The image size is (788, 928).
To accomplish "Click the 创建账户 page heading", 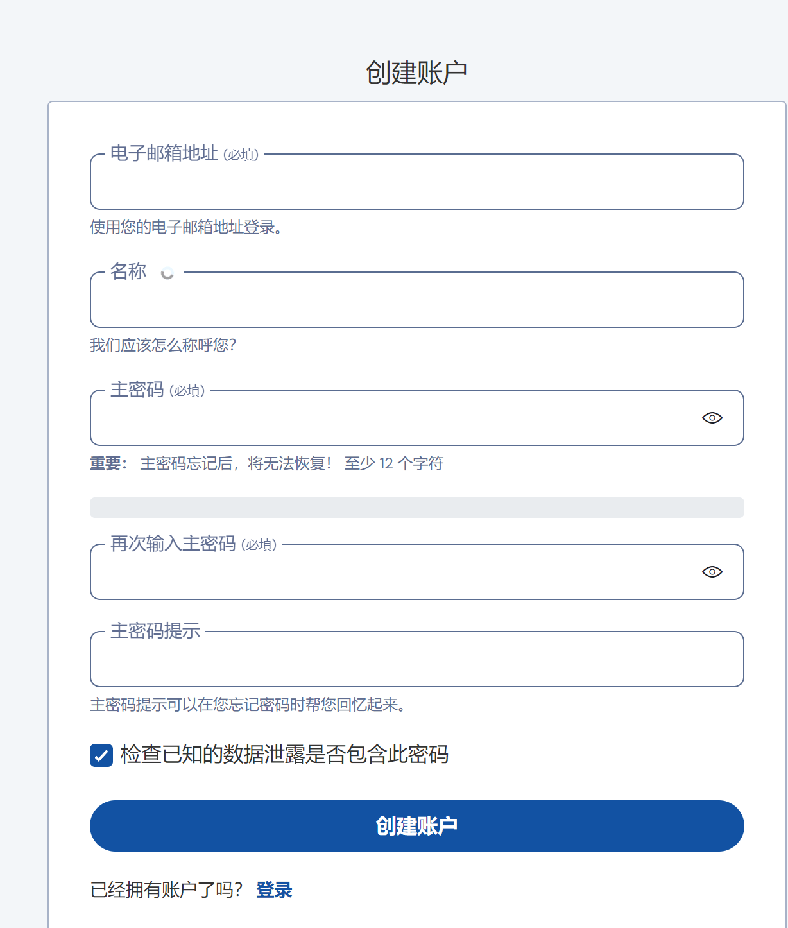I will click(416, 73).
